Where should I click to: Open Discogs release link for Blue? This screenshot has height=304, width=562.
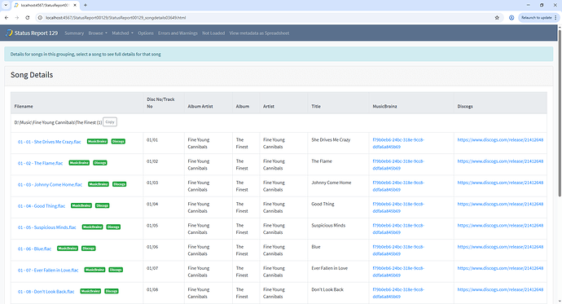tap(500, 247)
